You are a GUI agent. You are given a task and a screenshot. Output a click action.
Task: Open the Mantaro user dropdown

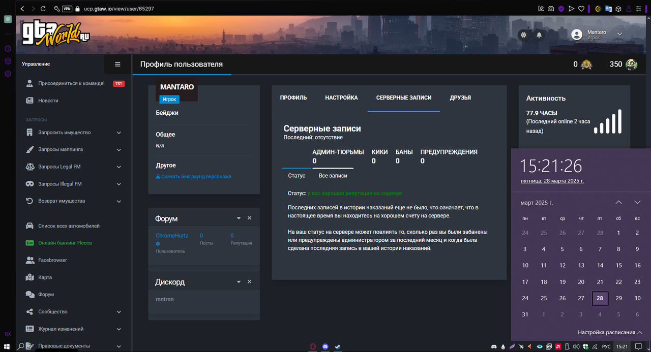pyautogui.click(x=619, y=34)
